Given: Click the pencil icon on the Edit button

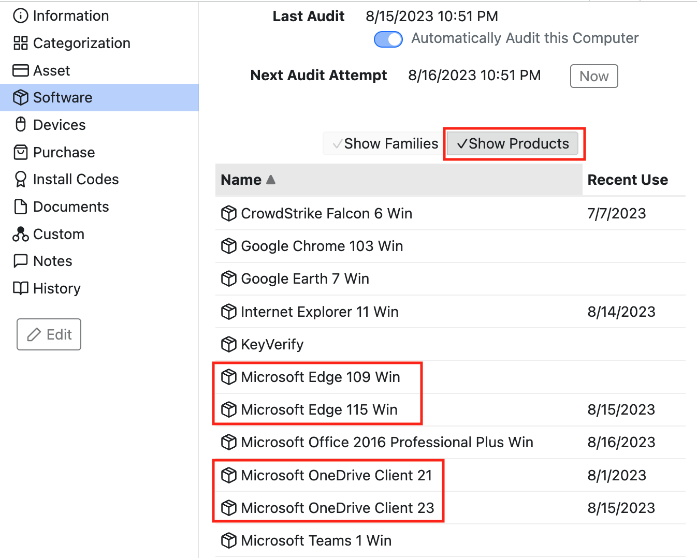Looking at the screenshot, I should [x=34, y=334].
